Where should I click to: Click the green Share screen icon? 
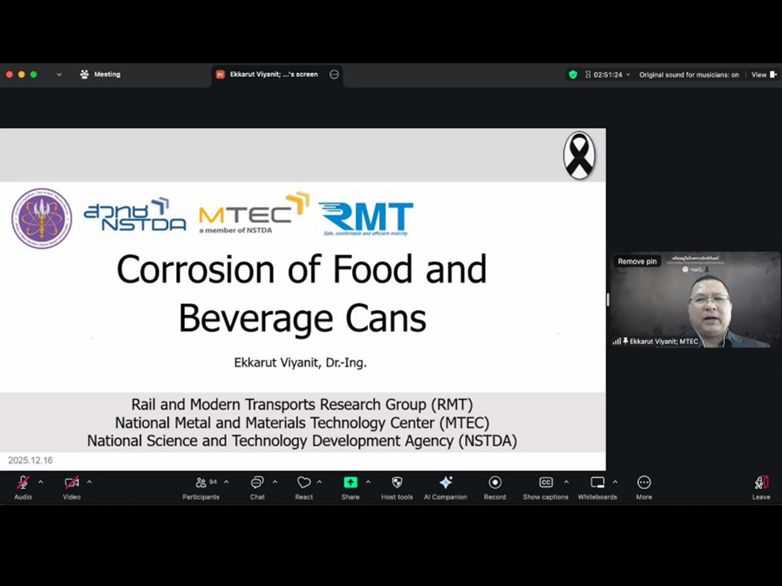point(351,483)
